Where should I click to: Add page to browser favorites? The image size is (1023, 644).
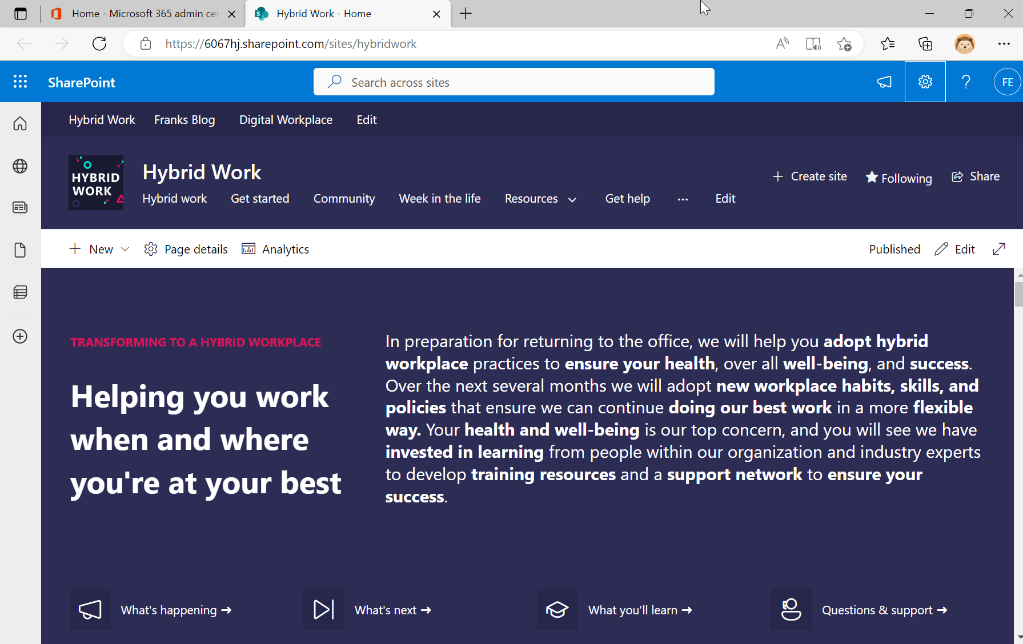pyautogui.click(x=845, y=43)
